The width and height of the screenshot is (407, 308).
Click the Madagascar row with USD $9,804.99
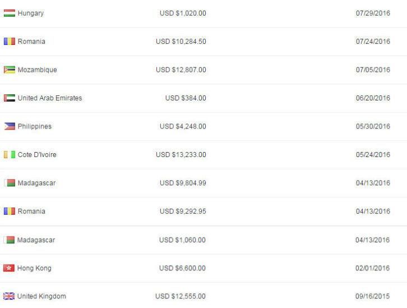pyautogui.click(x=203, y=183)
